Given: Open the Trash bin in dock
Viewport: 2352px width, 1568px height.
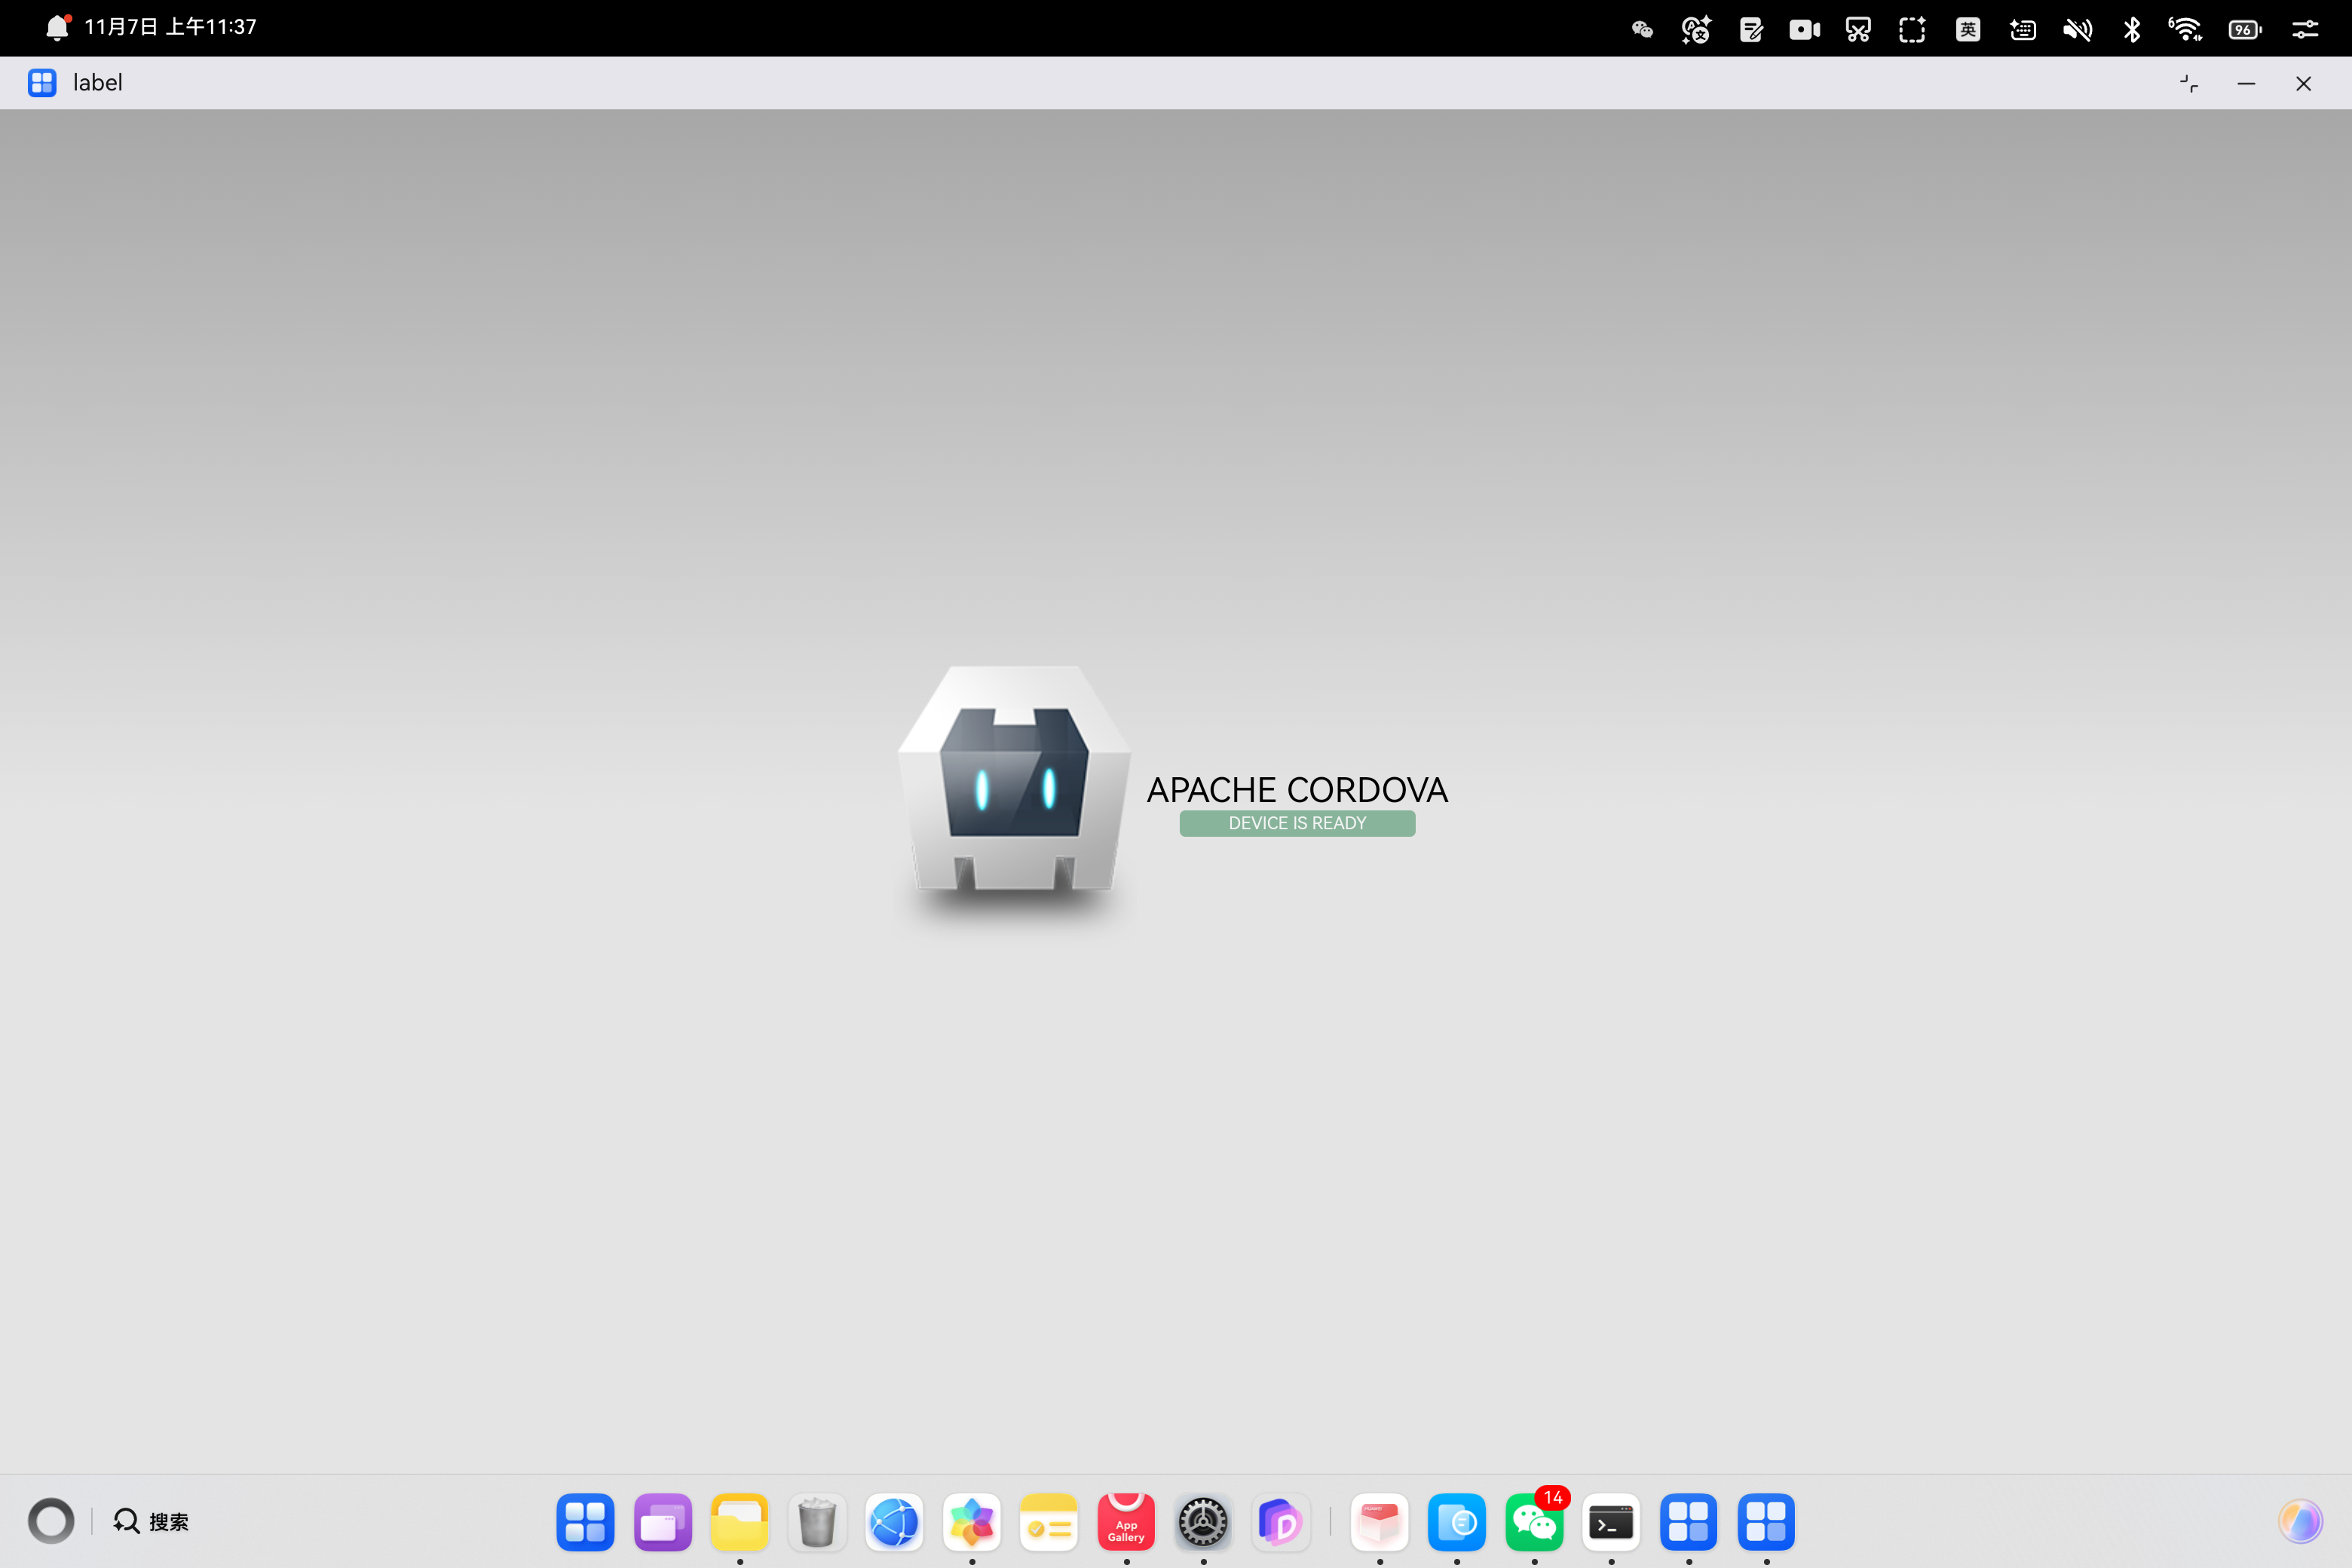Looking at the screenshot, I should (x=817, y=1522).
